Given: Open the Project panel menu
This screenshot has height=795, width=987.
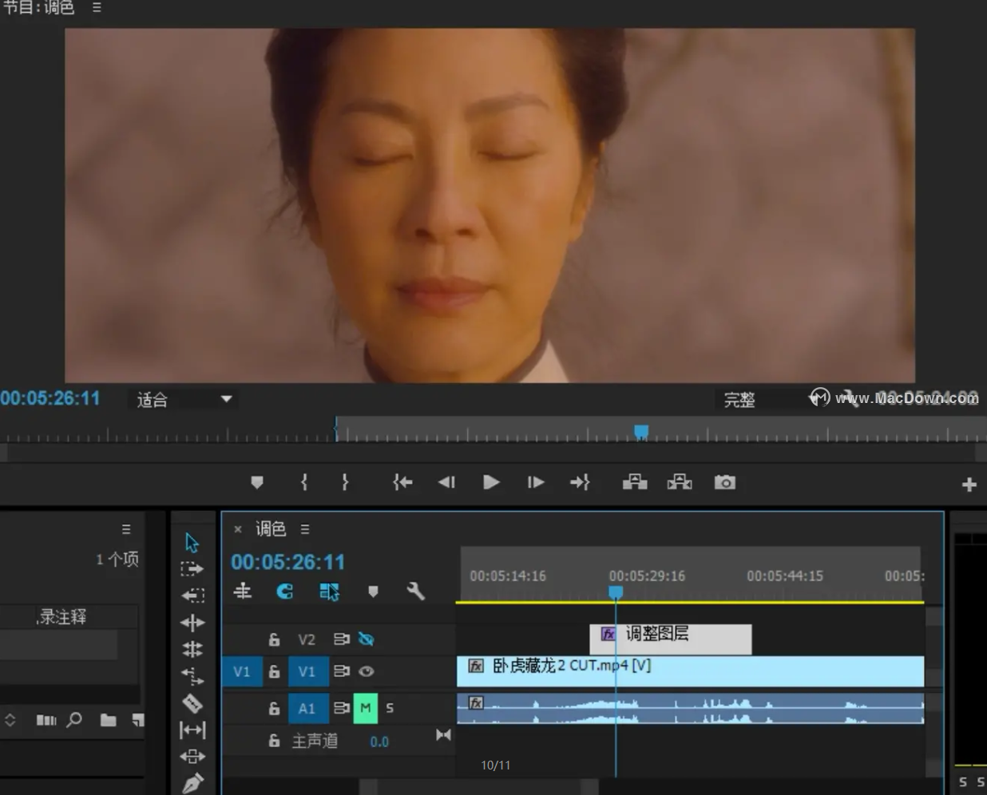Looking at the screenshot, I should coord(126,529).
